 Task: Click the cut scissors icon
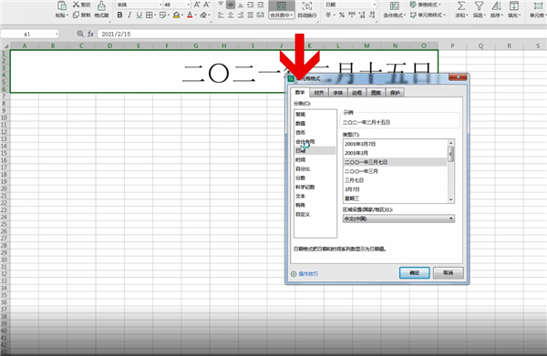click(x=76, y=5)
